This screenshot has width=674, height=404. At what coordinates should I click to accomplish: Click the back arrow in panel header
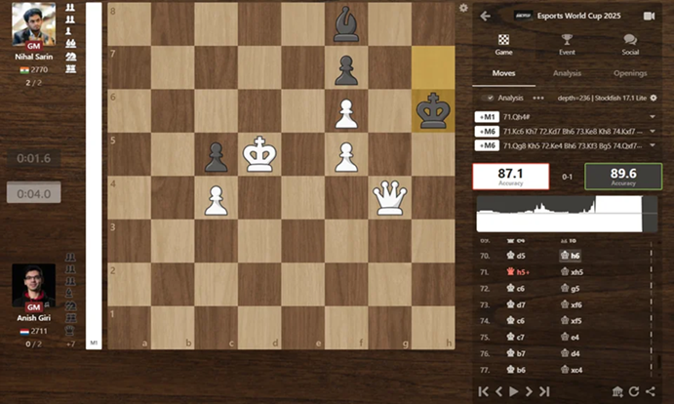click(x=485, y=16)
